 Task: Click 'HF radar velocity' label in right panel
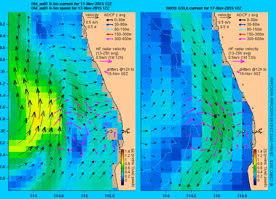[x=243, y=49]
